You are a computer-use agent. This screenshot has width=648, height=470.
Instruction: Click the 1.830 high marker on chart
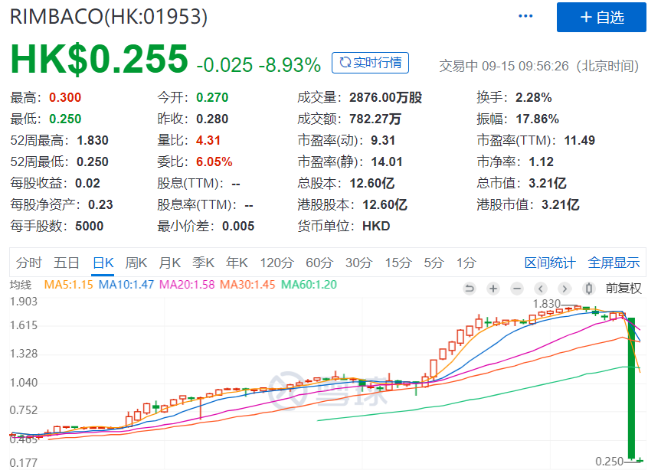pyautogui.click(x=546, y=304)
